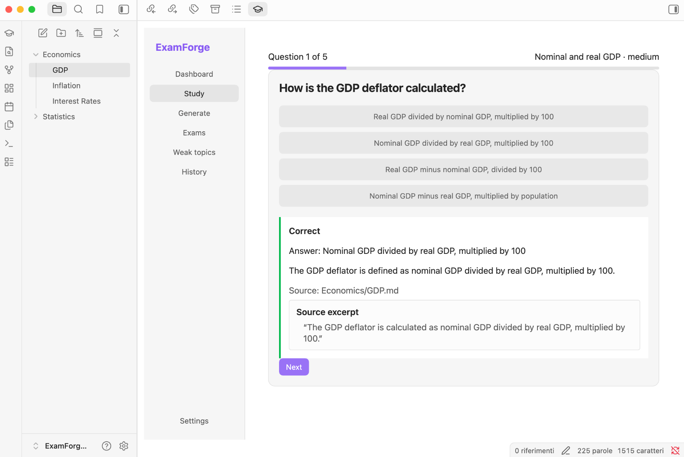Viewport: 684px width, 457px height.
Task: Open the History menu item
Action: coord(194,172)
